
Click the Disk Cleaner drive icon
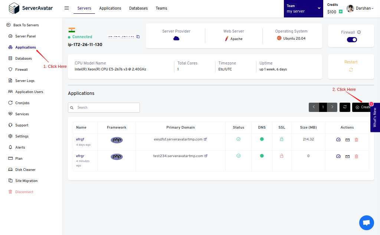click(10, 169)
